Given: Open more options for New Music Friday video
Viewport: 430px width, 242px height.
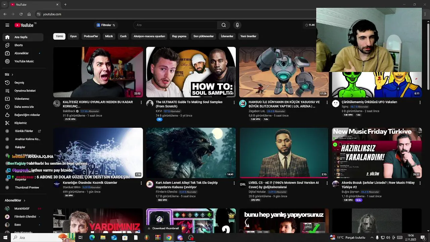Looking at the screenshot, I should click(x=420, y=183).
